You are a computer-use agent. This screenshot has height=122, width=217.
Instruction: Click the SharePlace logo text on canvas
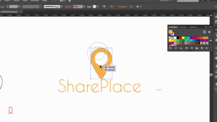point(99,86)
